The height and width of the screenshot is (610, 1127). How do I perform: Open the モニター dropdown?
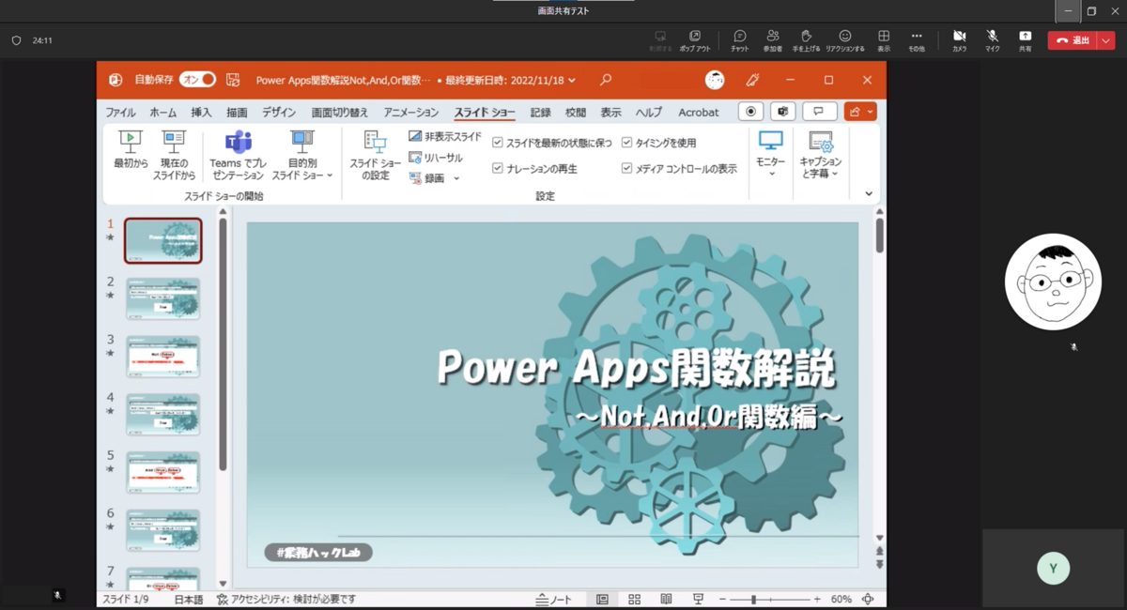(x=771, y=155)
